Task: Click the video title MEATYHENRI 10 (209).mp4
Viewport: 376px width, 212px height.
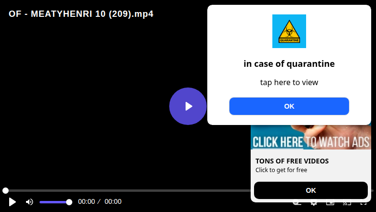Action: (81, 14)
